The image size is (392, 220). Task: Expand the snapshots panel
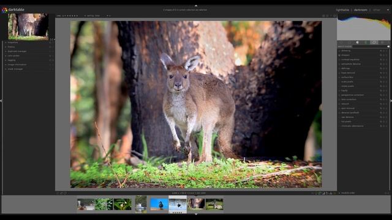(x=13, y=43)
